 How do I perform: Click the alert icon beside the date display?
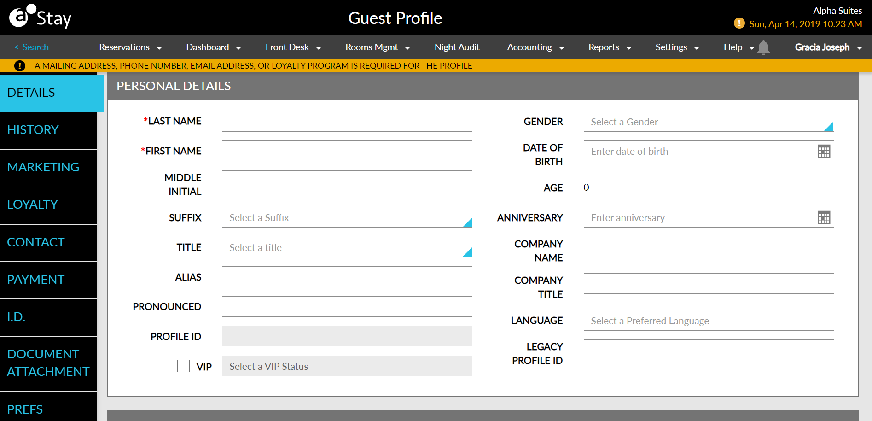(739, 23)
